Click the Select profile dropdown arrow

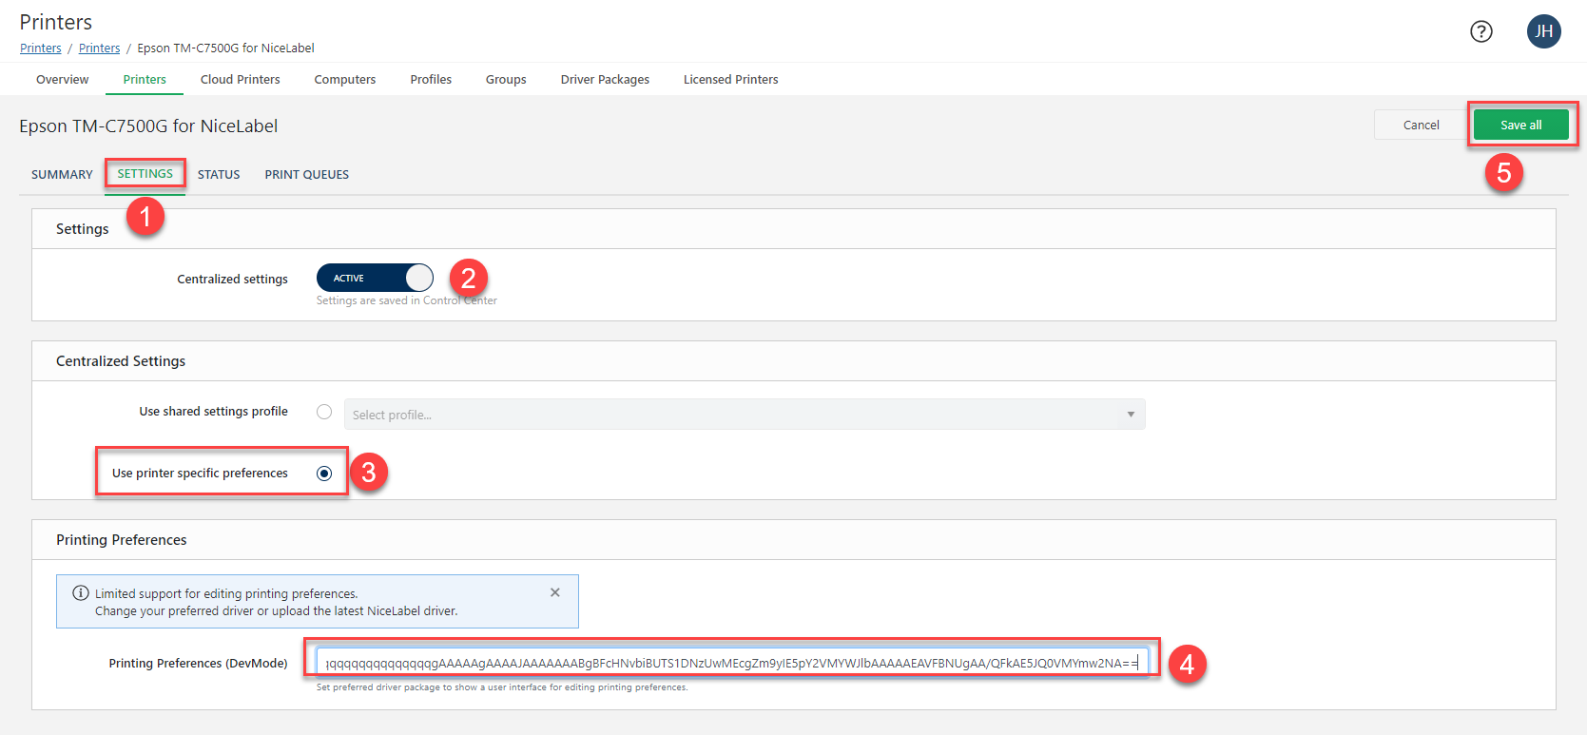coord(1131,415)
